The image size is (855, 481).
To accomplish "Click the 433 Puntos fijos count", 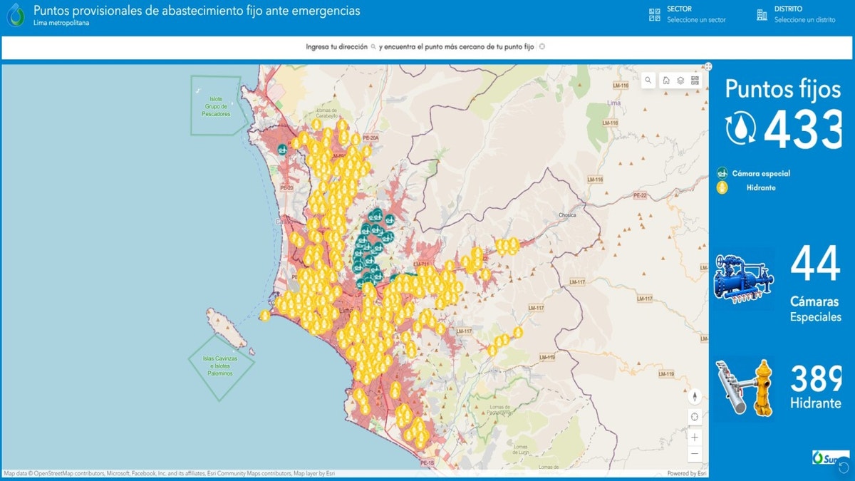I will pyautogui.click(x=803, y=130).
